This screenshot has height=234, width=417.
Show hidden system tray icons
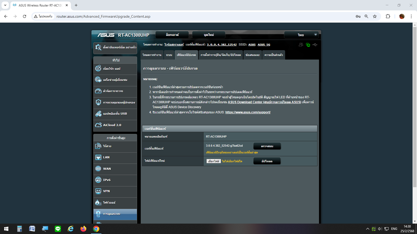point(367,229)
